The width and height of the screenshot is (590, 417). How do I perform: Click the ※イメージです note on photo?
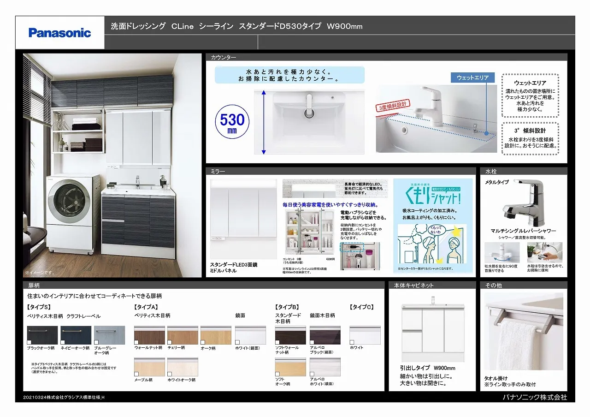(x=39, y=272)
